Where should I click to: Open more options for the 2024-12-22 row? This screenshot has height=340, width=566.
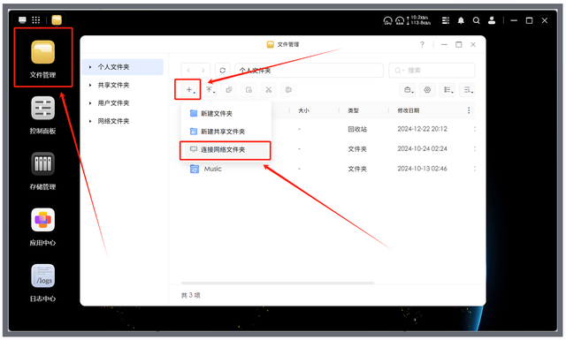(x=474, y=129)
